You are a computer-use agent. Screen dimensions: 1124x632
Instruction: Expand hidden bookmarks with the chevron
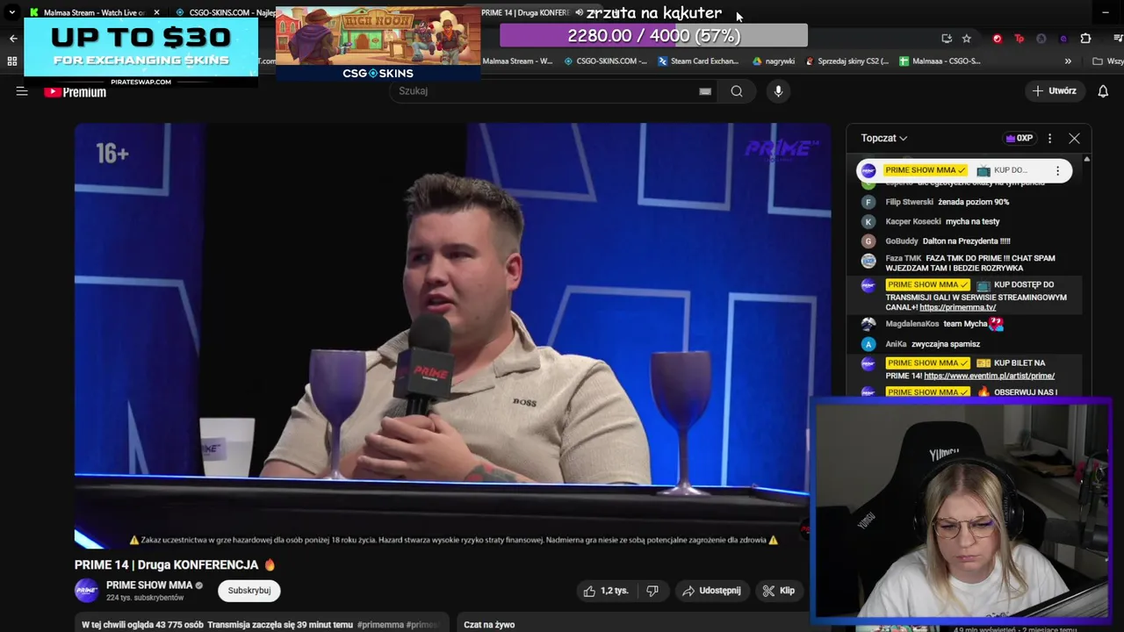pos(1068,61)
